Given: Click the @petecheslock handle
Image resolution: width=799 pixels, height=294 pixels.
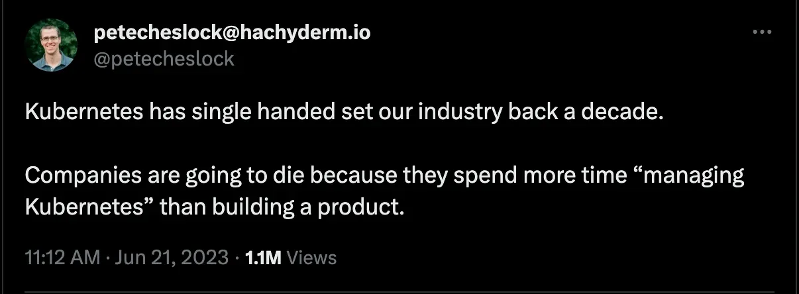Looking at the screenshot, I should (164, 58).
